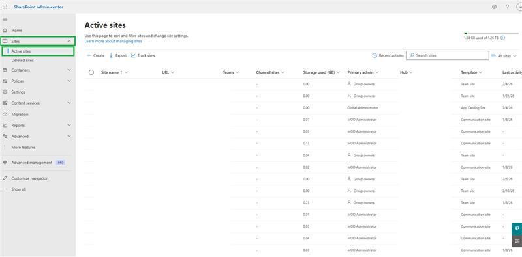Click the teal help bubble icon
Viewport: 522px width, 257px height.
coord(517,229)
